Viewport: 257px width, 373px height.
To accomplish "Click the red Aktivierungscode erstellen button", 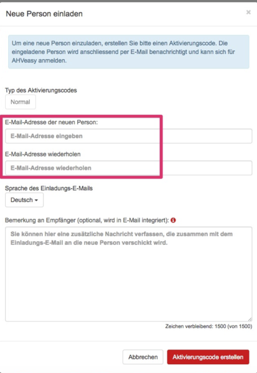I will [208, 357].
